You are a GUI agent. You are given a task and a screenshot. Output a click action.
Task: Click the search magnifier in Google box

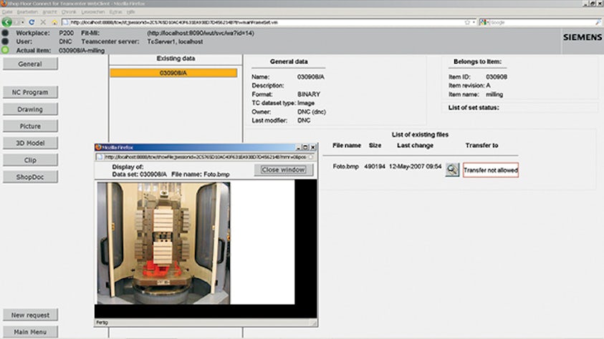click(x=598, y=22)
